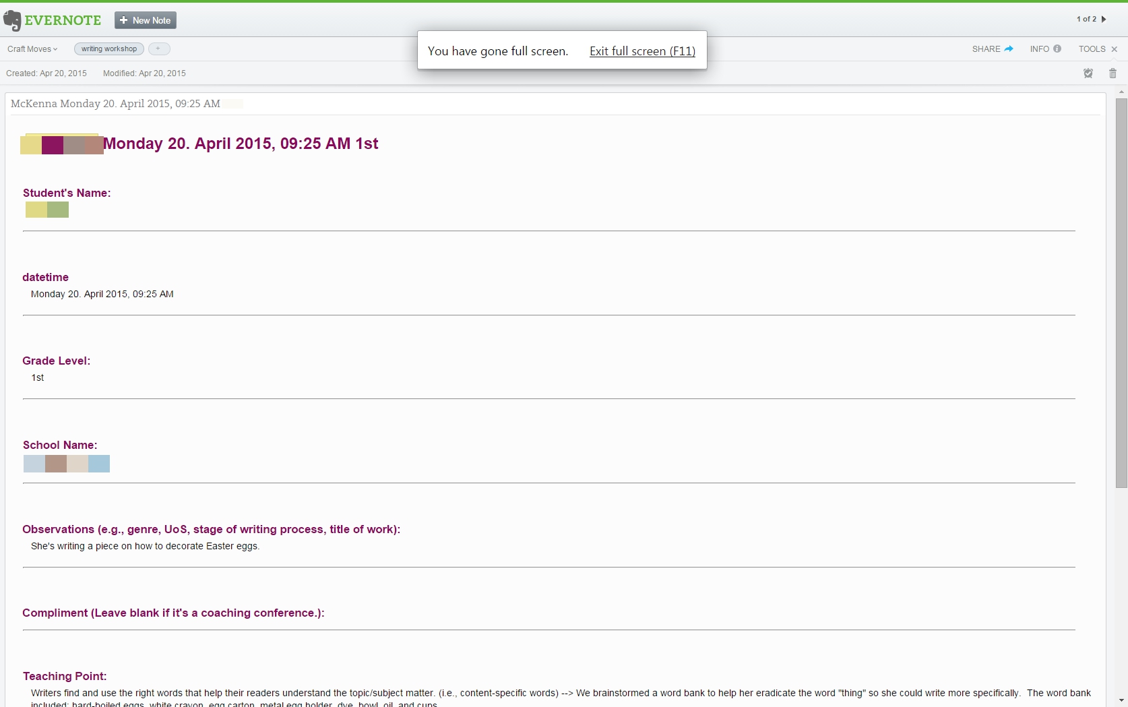This screenshot has width=1128, height=707.
Task: Go to next note using arrow
Action: click(1104, 20)
